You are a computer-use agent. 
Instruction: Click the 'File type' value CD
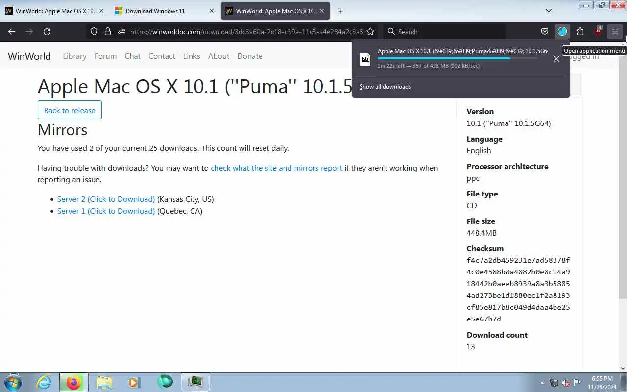[472, 205]
